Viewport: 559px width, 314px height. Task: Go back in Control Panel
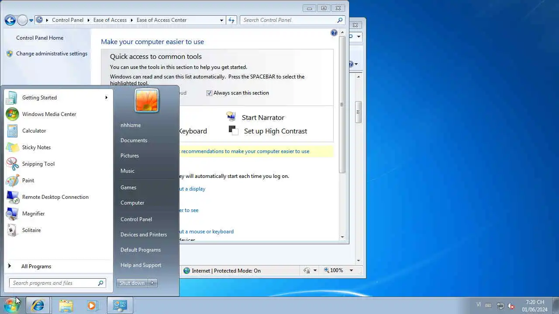point(10,20)
